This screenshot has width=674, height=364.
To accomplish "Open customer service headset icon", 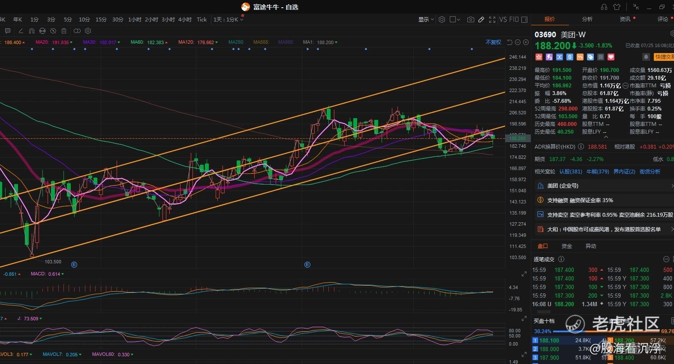I will [604, 7].
